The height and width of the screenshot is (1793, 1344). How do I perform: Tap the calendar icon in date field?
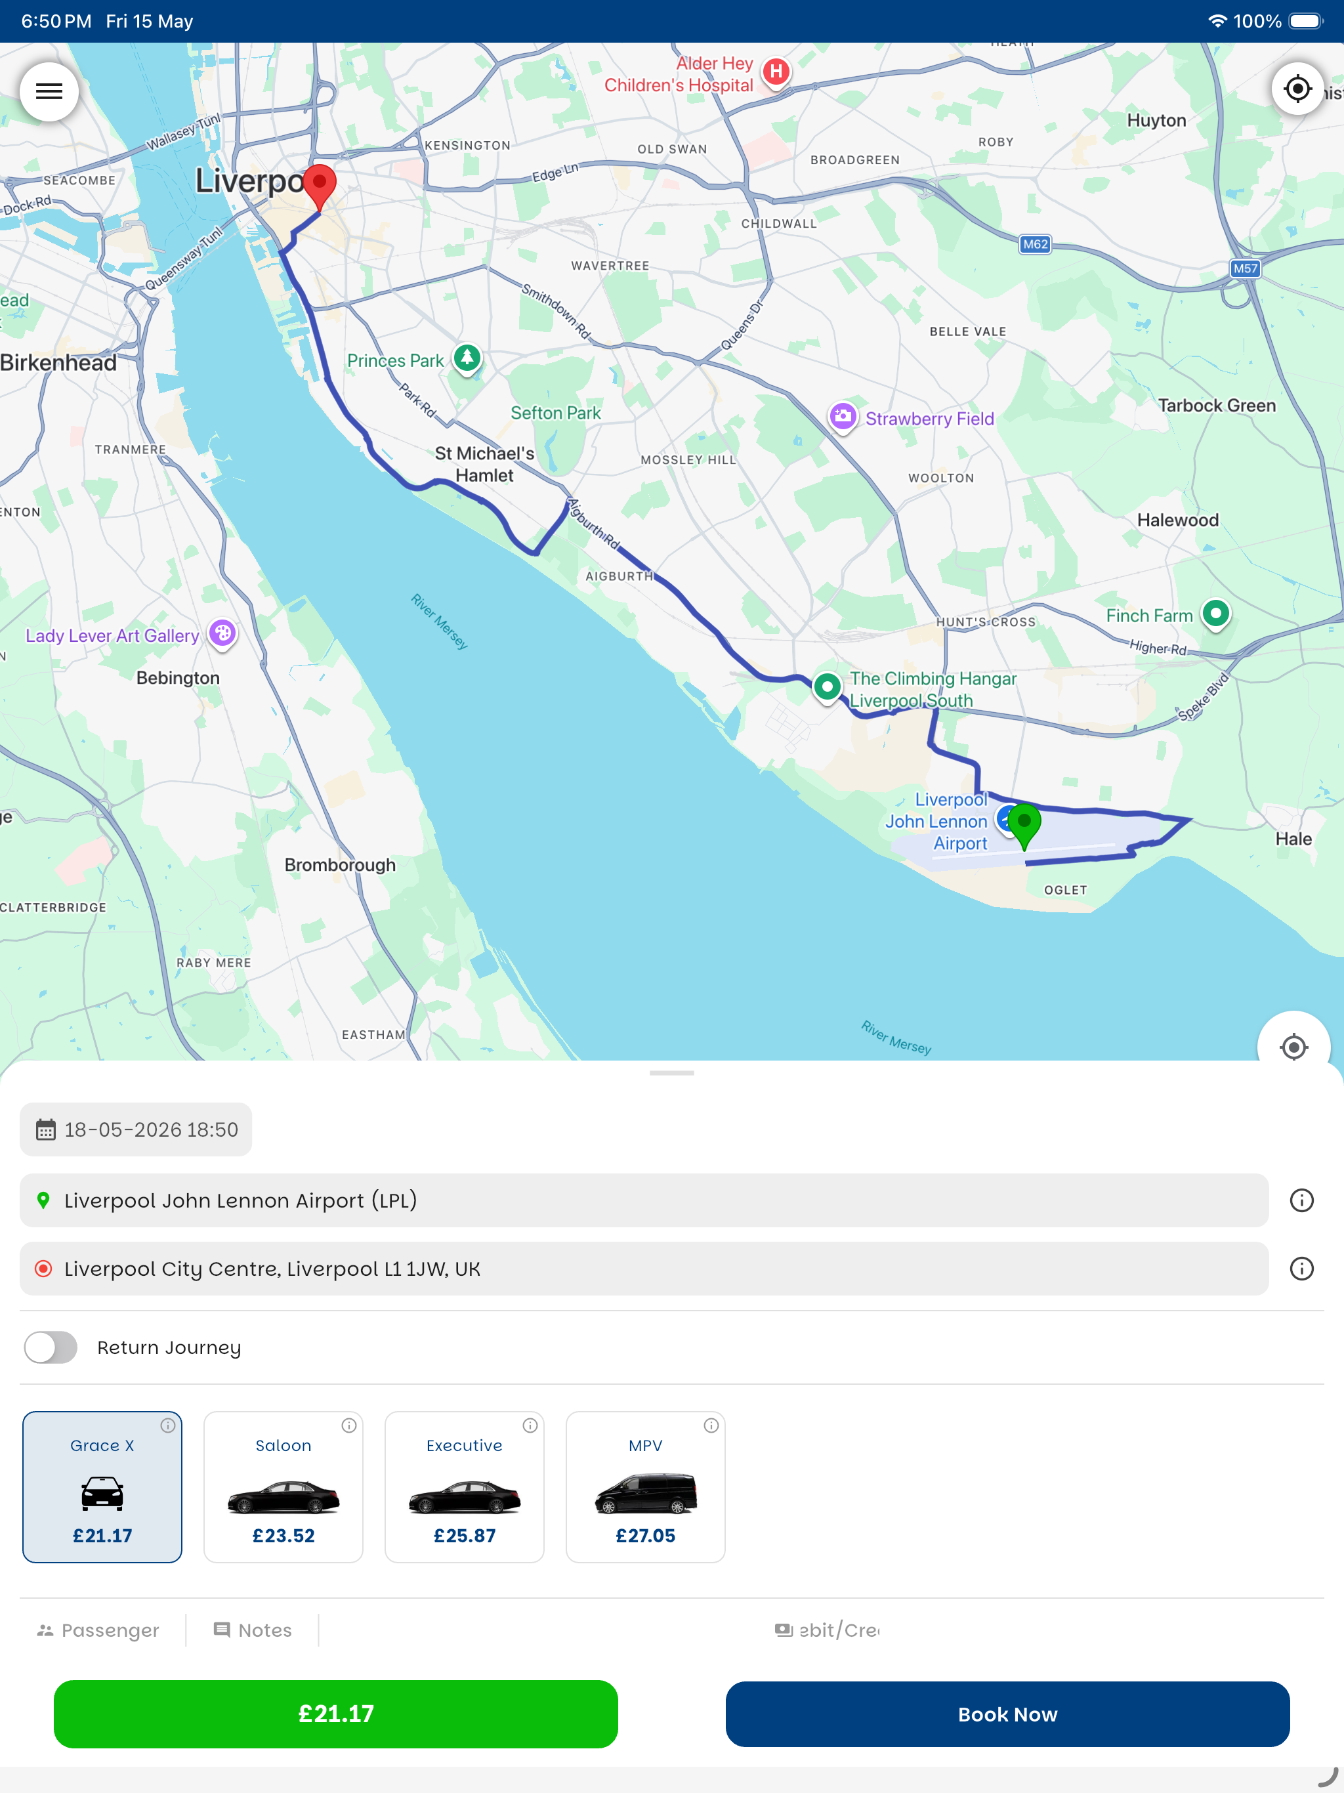[45, 1130]
